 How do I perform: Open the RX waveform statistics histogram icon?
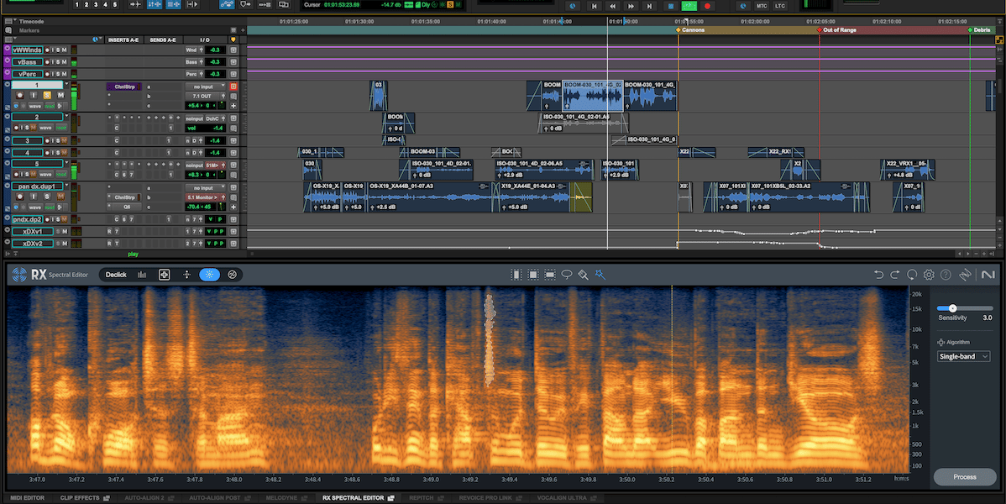coord(141,275)
